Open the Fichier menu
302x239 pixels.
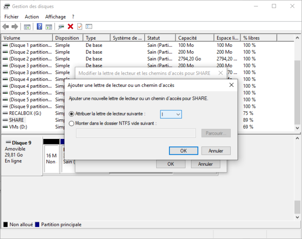click(x=12, y=17)
